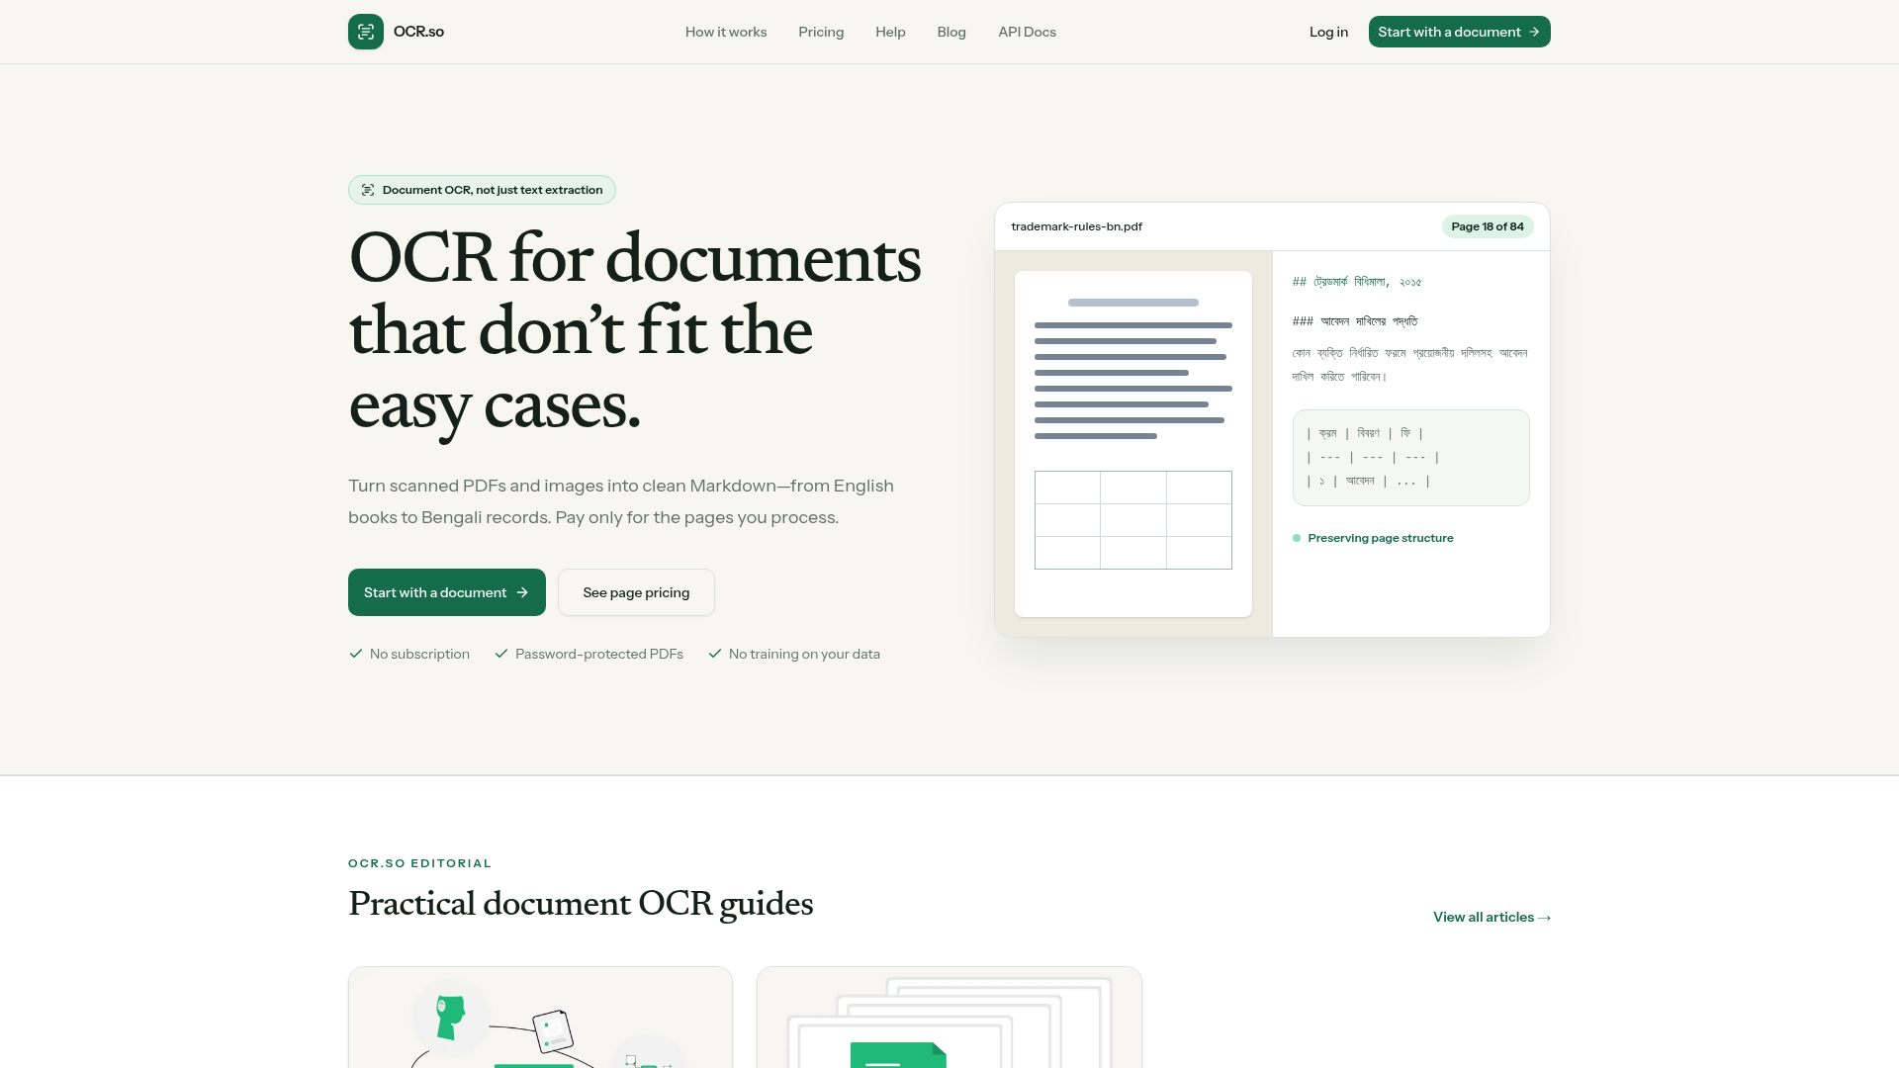Open See page pricing
Screen dimensions: 1899x1068
tap(636, 592)
